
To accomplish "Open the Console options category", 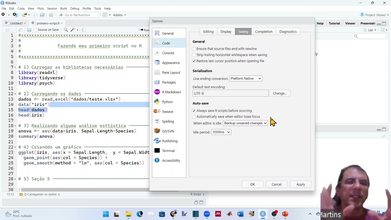I will pyautogui.click(x=169, y=53).
